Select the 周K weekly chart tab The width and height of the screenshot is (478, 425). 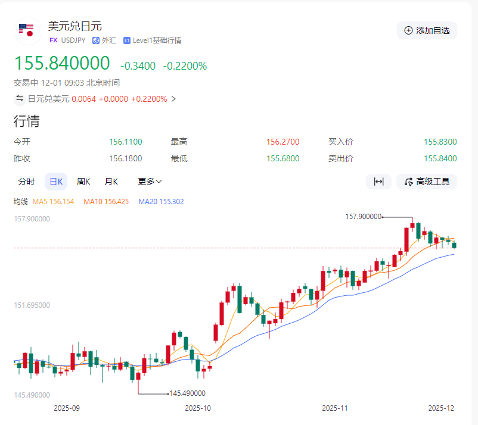83,182
